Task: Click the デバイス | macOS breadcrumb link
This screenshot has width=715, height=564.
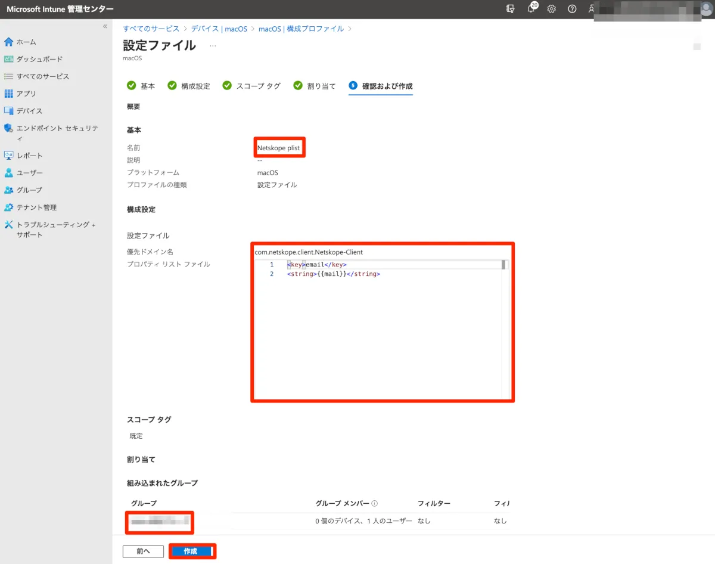Action: click(219, 29)
